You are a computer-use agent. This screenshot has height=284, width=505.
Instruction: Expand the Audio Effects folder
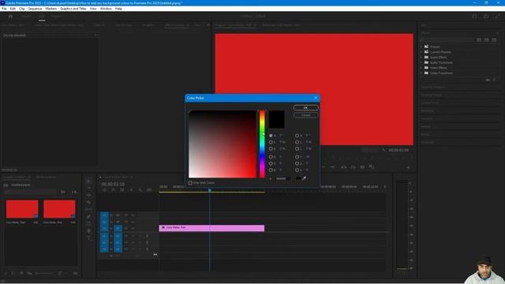[421, 58]
